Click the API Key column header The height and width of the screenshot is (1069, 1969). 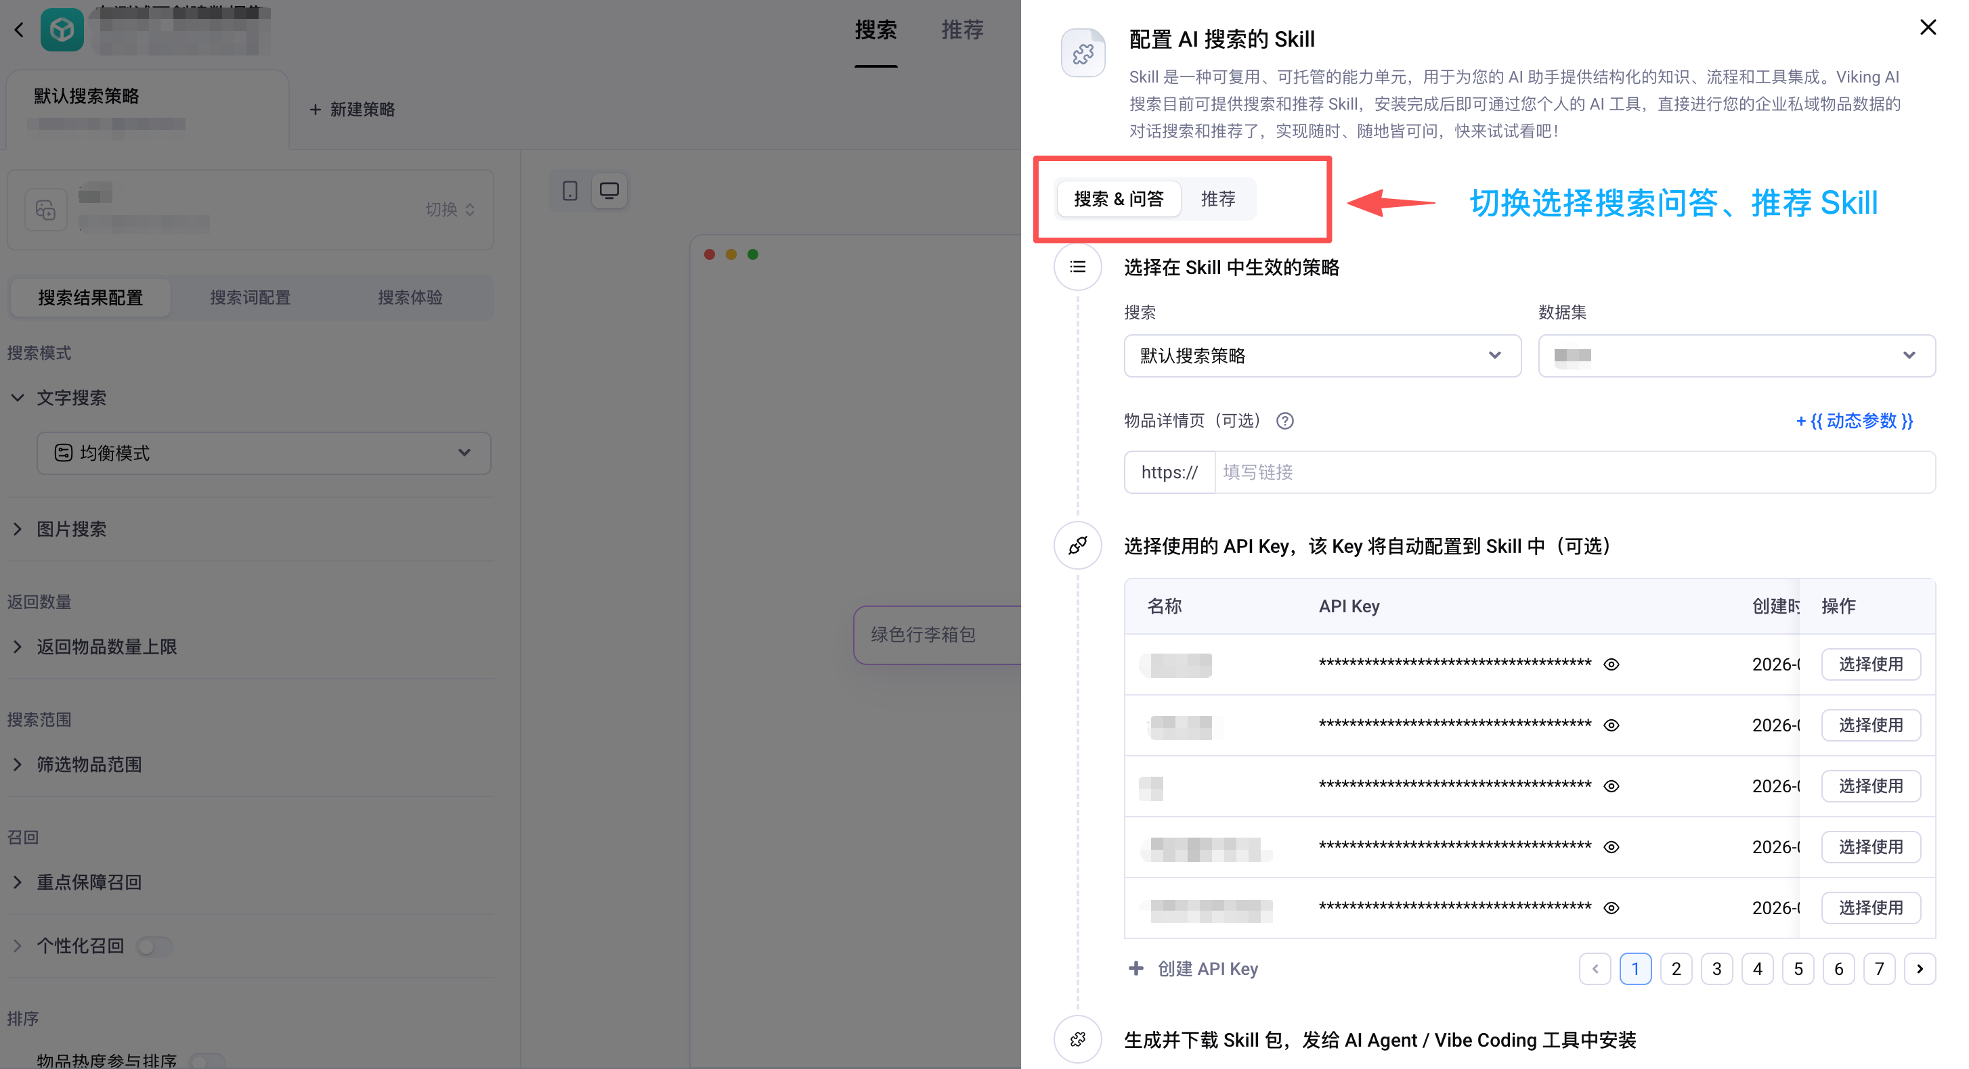coord(1349,606)
